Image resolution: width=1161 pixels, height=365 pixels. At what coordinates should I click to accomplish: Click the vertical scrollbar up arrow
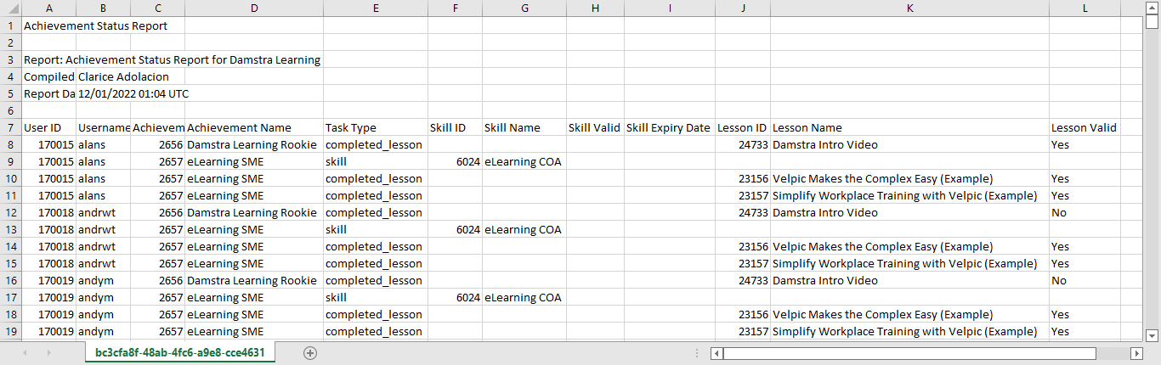(1153, 8)
